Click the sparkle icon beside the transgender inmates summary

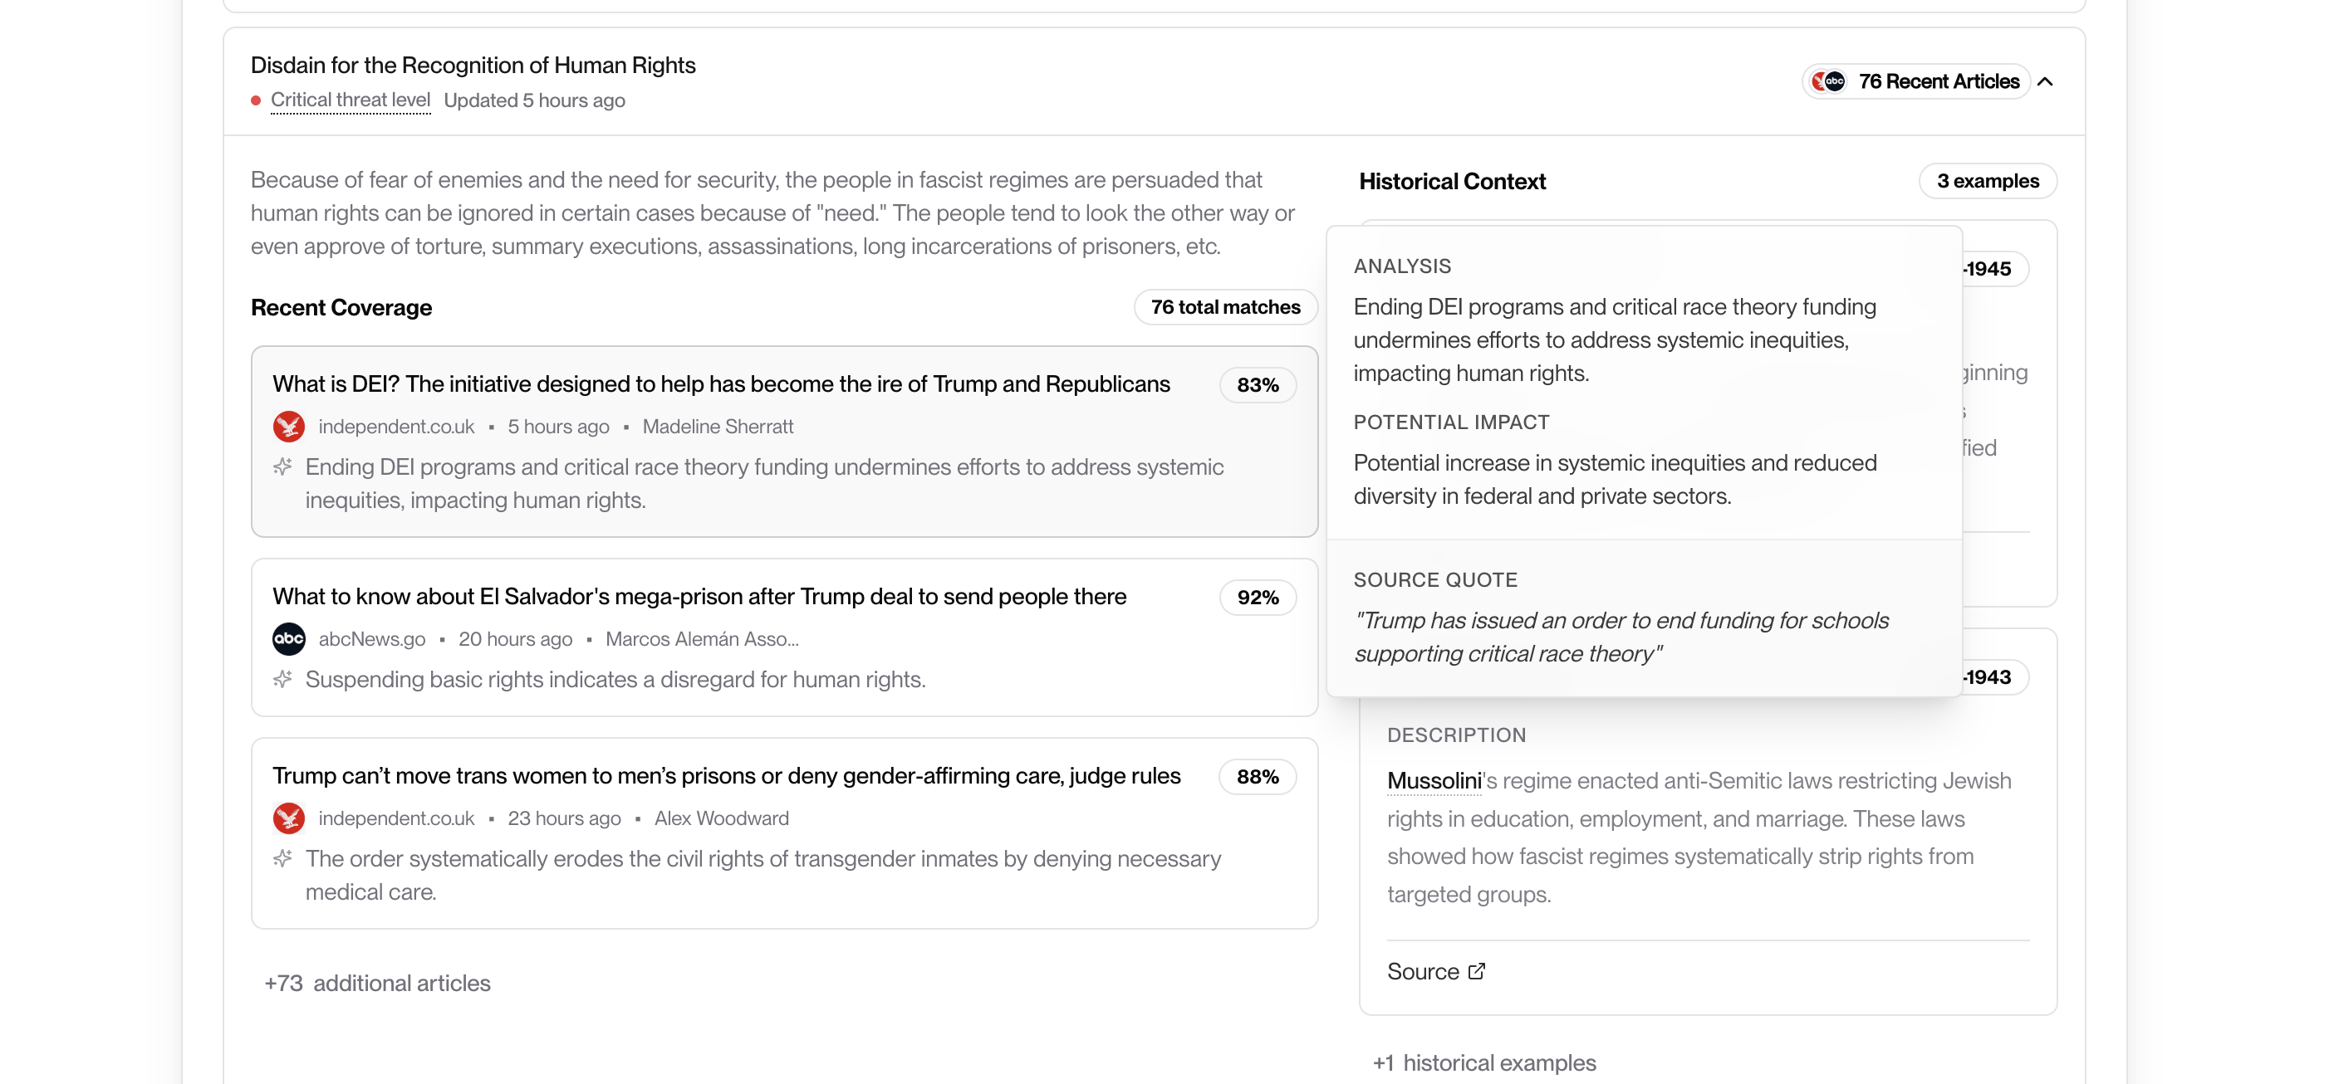coord(282,859)
